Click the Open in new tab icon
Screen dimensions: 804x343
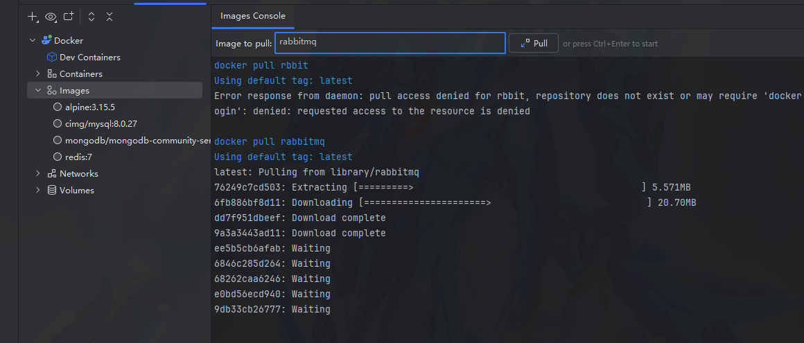(x=68, y=17)
